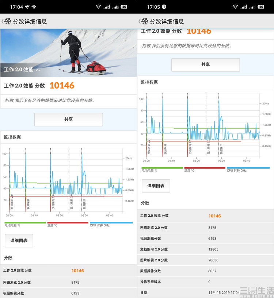Image resolution: width=274 pixels, height=298 pixels.
Task: Tap the 分数详细信息 title on right screen
Action: click(x=167, y=22)
